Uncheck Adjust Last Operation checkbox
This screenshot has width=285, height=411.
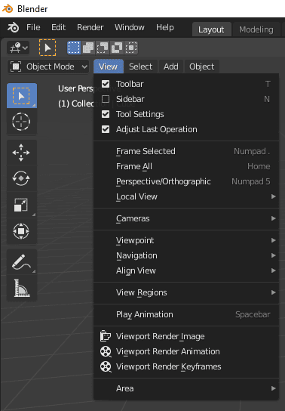point(106,129)
